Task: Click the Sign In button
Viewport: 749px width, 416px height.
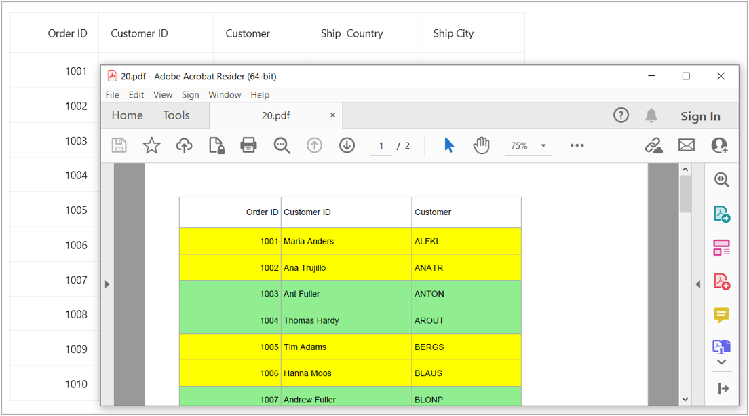Action: point(700,116)
